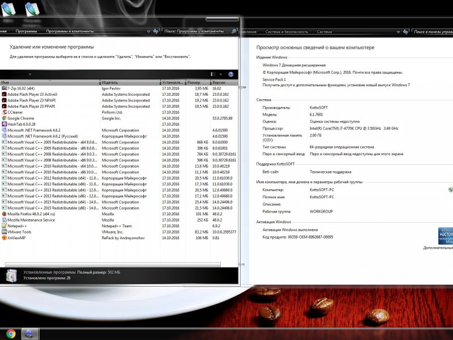Image resolution: width=453 pixels, height=340 pixels.
Task: Refresh the Programs and Components address bar
Action: pyautogui.click(x=156, y=31)
